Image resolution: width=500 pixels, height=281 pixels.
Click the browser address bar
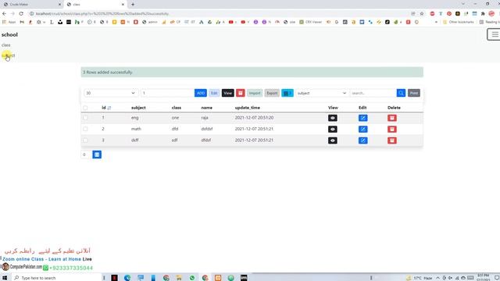(220, 14)
